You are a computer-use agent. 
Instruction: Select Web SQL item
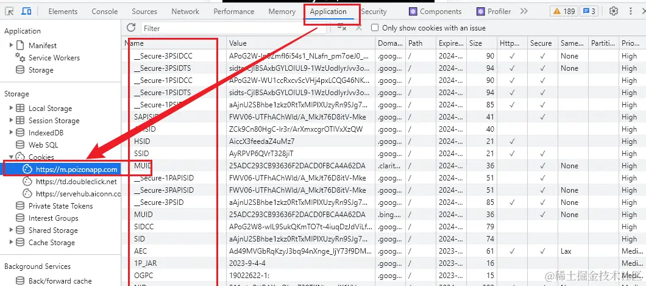(x=43, y=145)
